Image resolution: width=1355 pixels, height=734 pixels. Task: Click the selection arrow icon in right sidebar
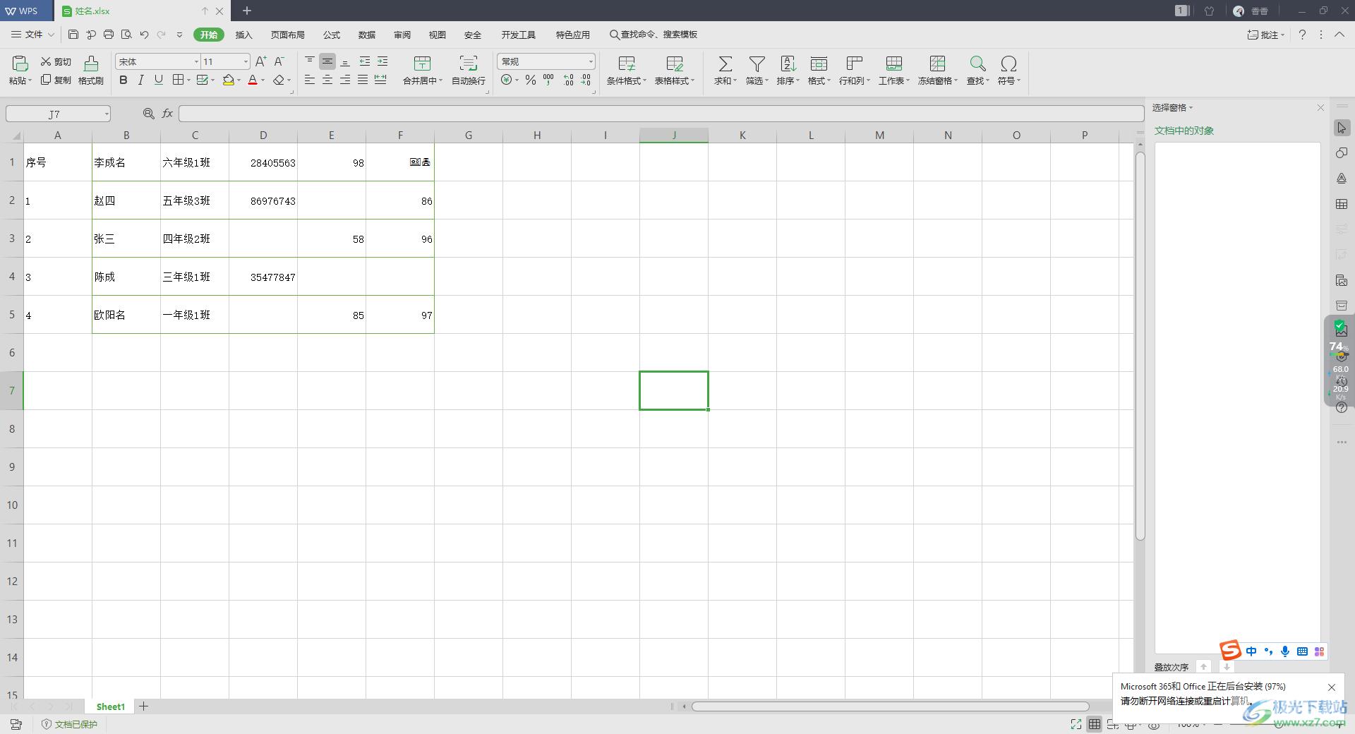click(1342, 128)
